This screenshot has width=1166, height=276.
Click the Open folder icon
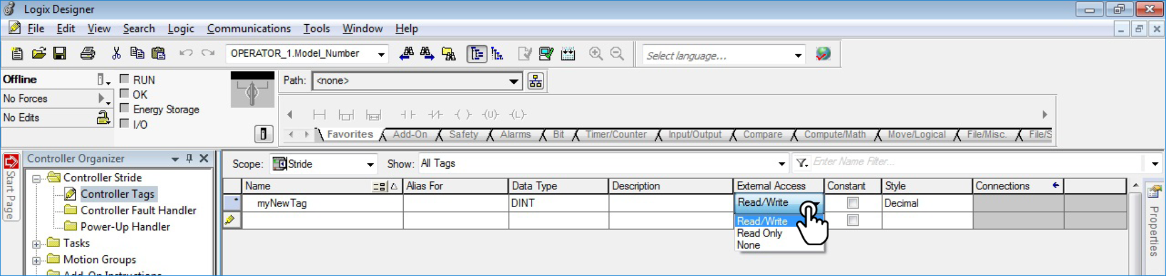tap(39, 54)
